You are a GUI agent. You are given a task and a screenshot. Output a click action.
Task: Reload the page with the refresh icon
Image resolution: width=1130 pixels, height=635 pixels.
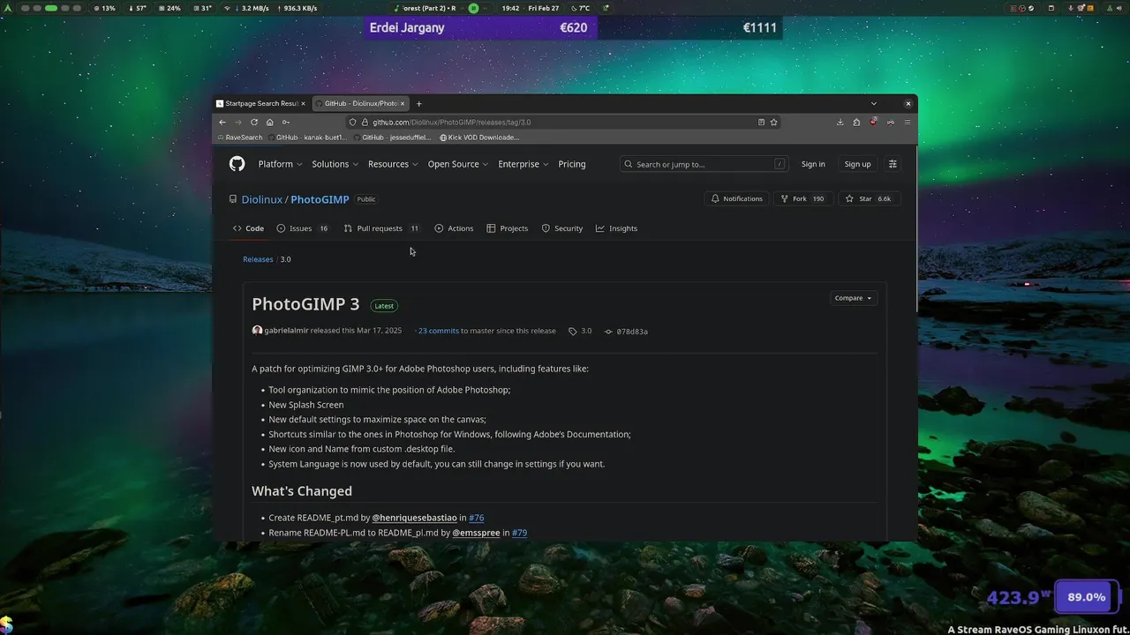pos(254,123)
